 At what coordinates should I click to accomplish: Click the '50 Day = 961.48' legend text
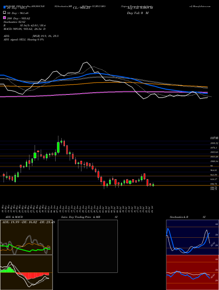pos(18,13)
